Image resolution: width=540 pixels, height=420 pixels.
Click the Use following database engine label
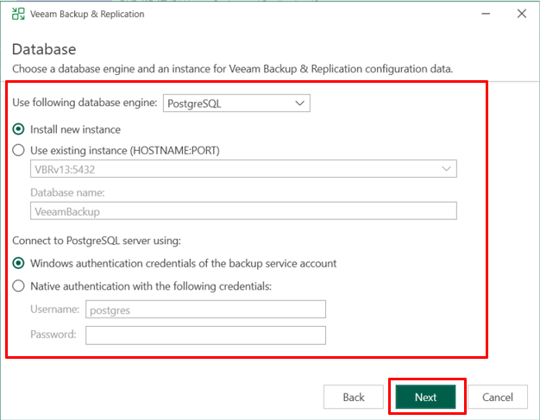point(85,103)
